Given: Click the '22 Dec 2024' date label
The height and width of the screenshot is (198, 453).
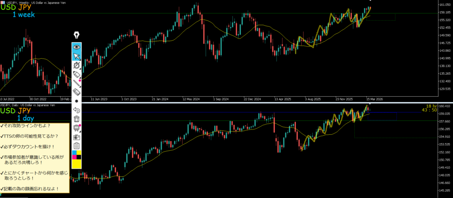Looking at the screenshot, I should [252, 99].
